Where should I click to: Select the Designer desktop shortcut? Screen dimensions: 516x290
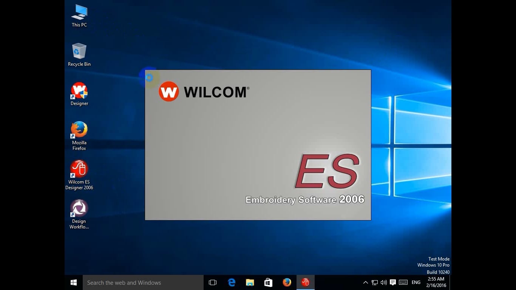pyautogui.click(x=79, y=94)
